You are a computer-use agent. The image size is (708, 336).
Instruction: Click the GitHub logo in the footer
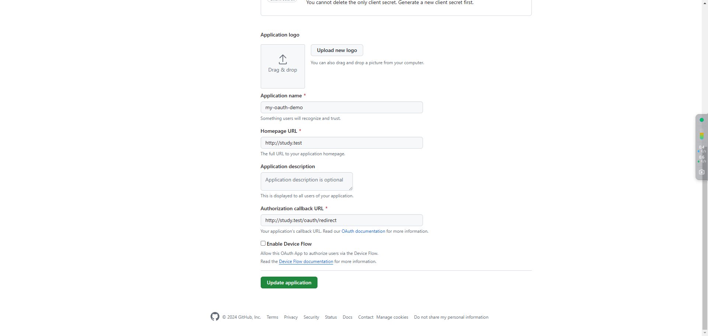pos(215,316)
